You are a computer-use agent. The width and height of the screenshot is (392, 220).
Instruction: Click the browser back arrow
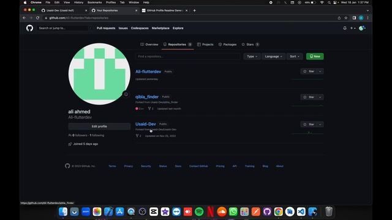(24, 18)
